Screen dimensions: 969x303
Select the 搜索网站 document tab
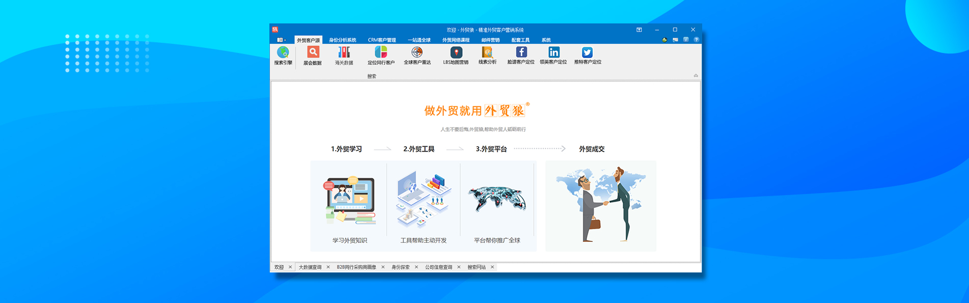click(477, 267)
